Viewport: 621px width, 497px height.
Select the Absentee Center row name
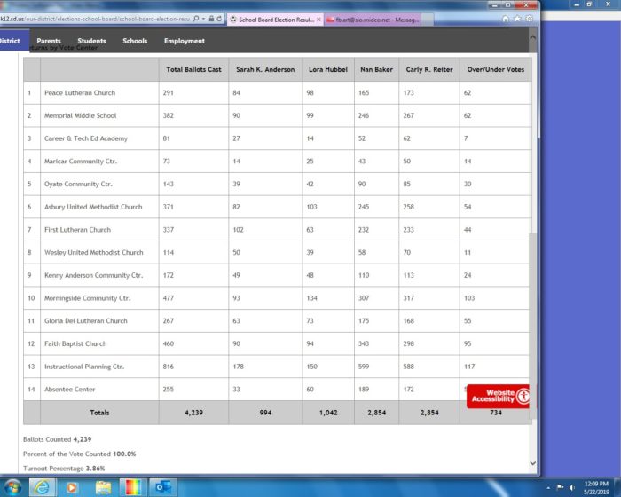(69, 390)
